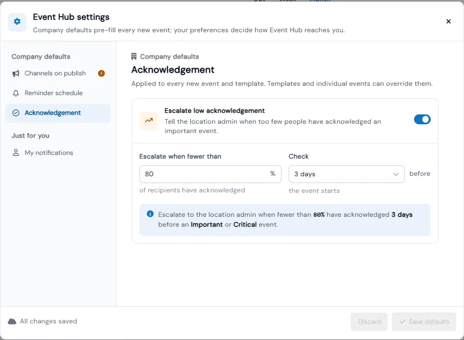Viewport: 464px width, 340px height.
Task: Open Reminder schedule section
Action: coord(58,93)
